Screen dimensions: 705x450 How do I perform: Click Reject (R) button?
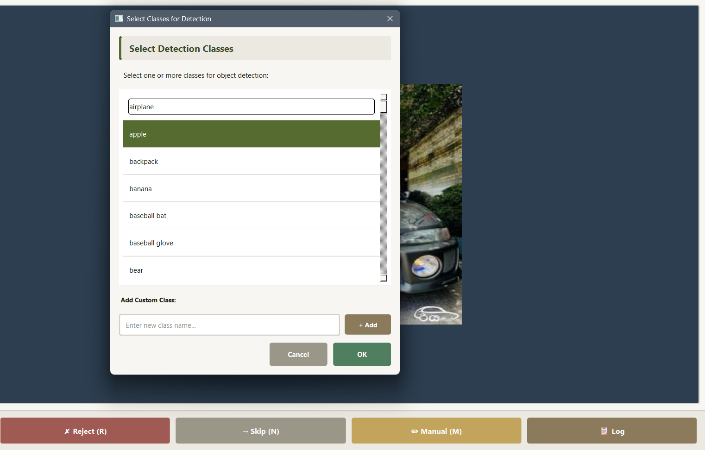pyautogui.click(x=85, y=431)
